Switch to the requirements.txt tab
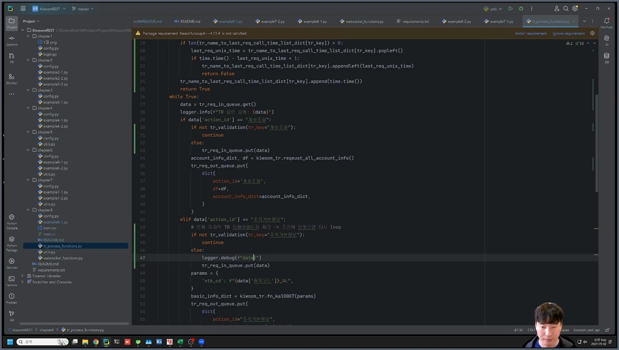Viewport: 619px width, 350px height. (x=413, y=21)
